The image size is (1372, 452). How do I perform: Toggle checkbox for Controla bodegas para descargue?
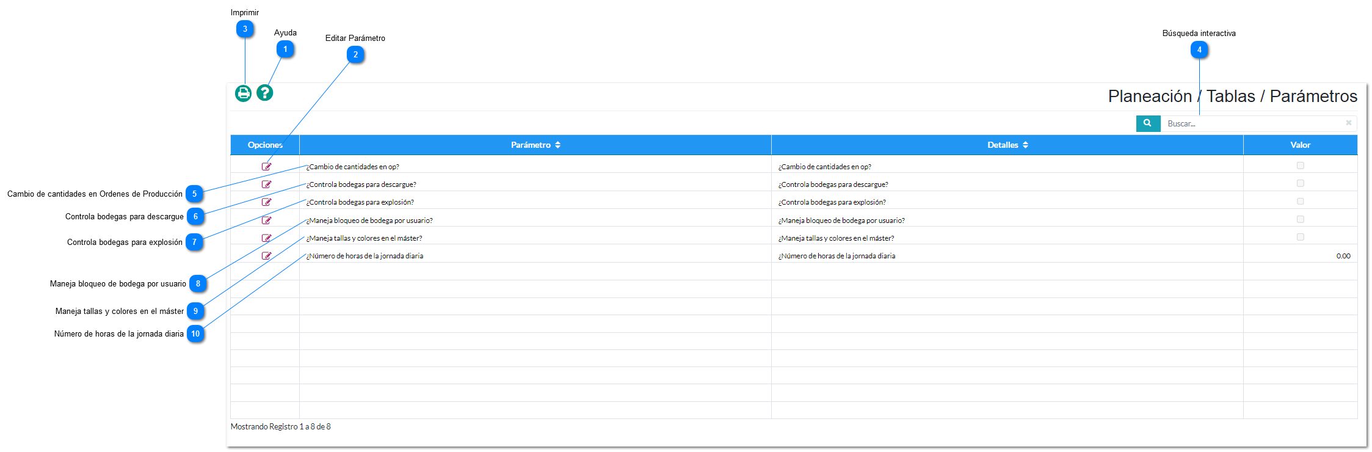pyautogui.click(x=1300, y=183)
